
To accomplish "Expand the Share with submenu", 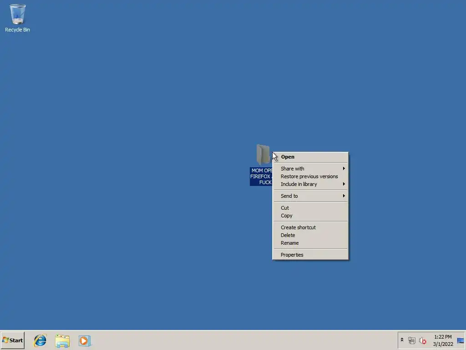I will point(310,169).
